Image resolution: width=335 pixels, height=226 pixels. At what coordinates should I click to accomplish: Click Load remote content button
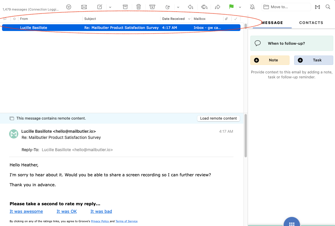coord(218,118)
